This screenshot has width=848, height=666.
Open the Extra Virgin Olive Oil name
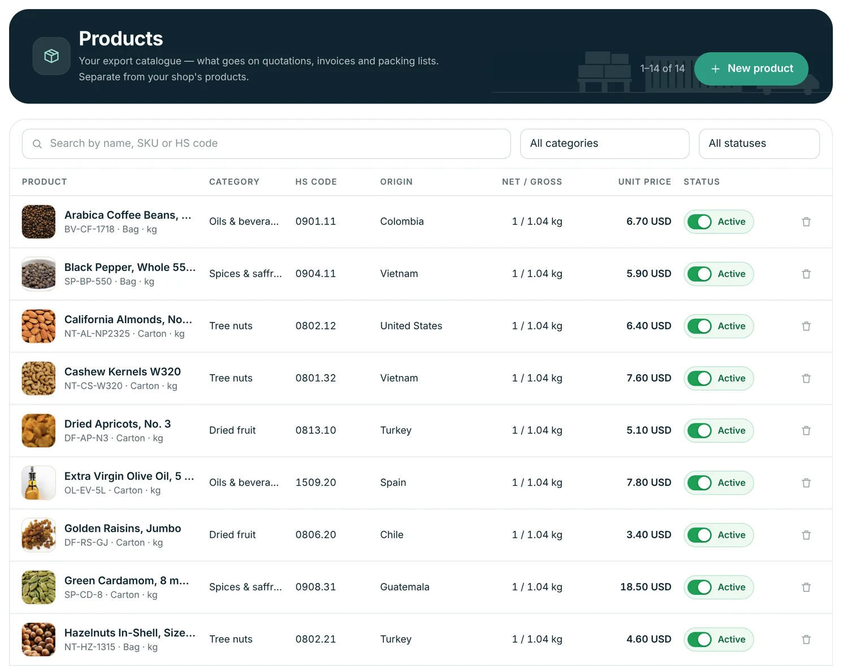[129, 477]
